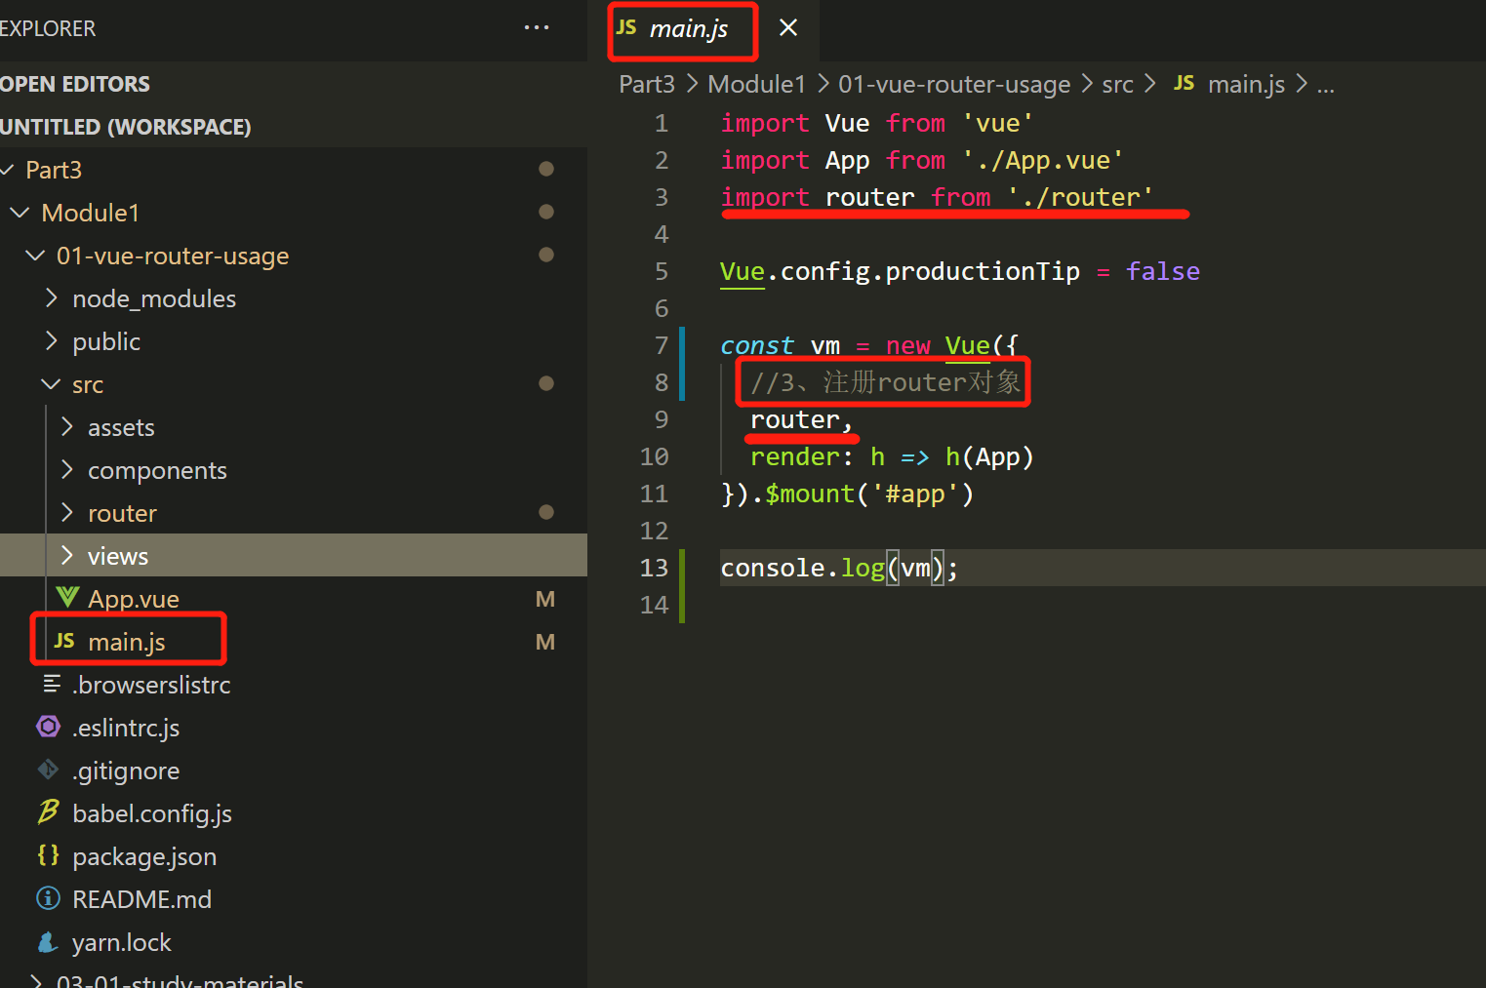Expand the views folder chevron
The image size is (1486, 988).
[67, 556]
